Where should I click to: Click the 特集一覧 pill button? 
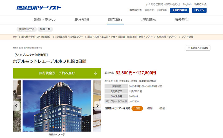click(x=45, y=29)
